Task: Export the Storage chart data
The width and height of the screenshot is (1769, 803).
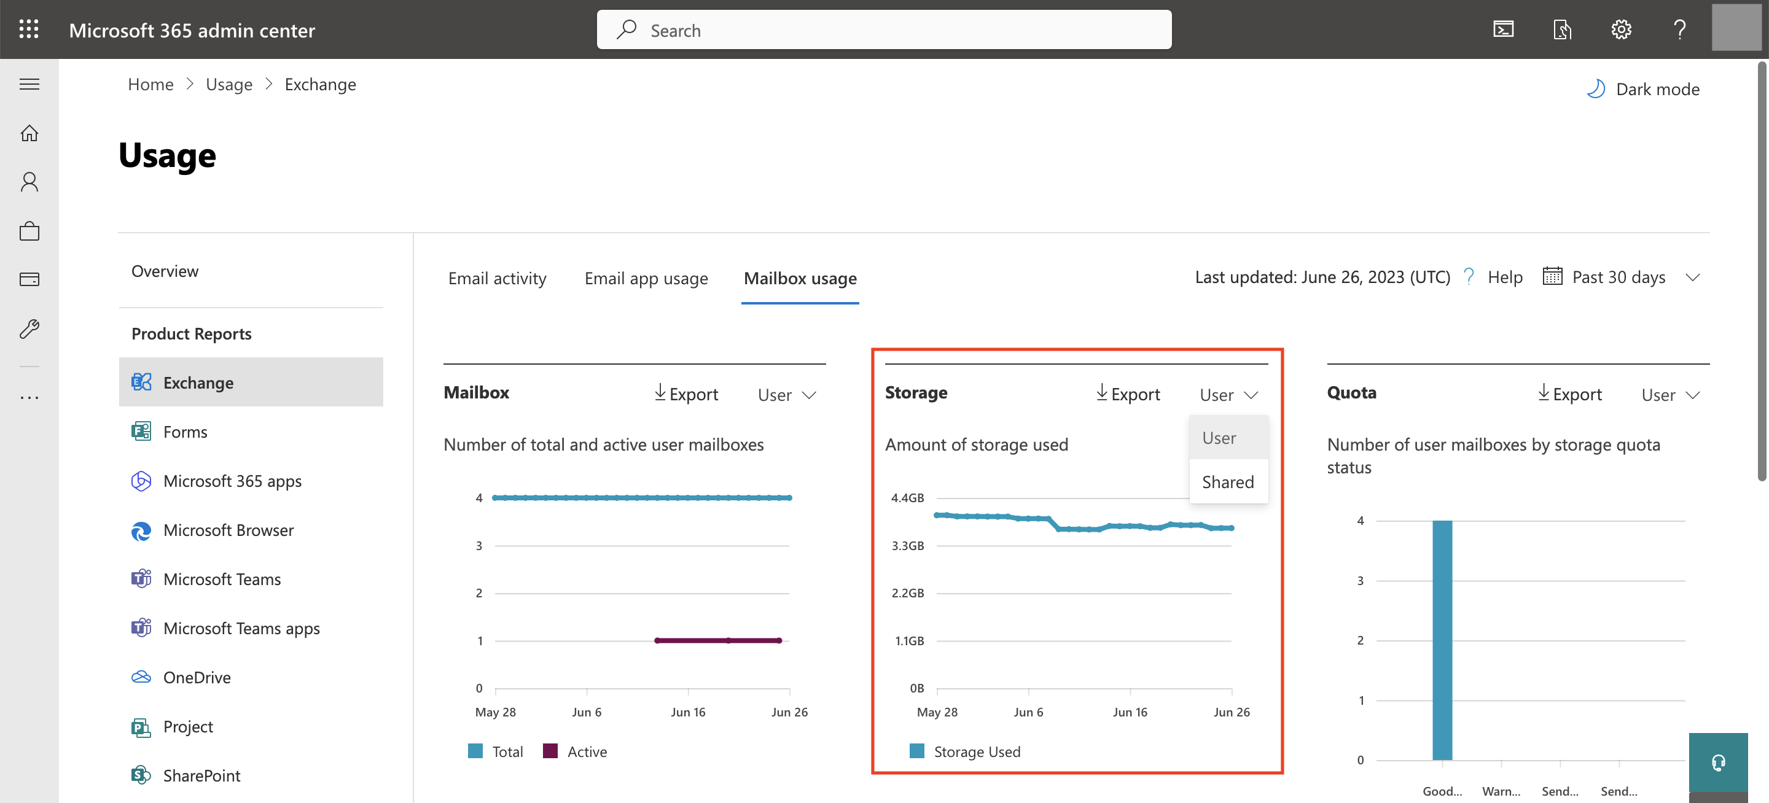Action: pos(1128,394)
